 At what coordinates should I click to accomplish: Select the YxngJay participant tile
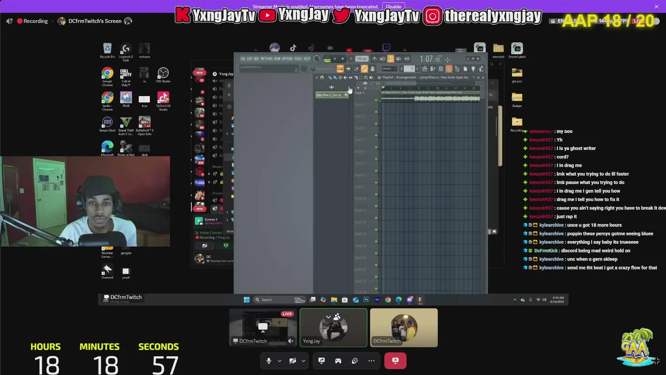[x=334, y=328]
